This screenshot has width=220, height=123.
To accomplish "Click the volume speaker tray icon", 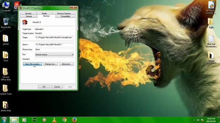I will point(198,120).
